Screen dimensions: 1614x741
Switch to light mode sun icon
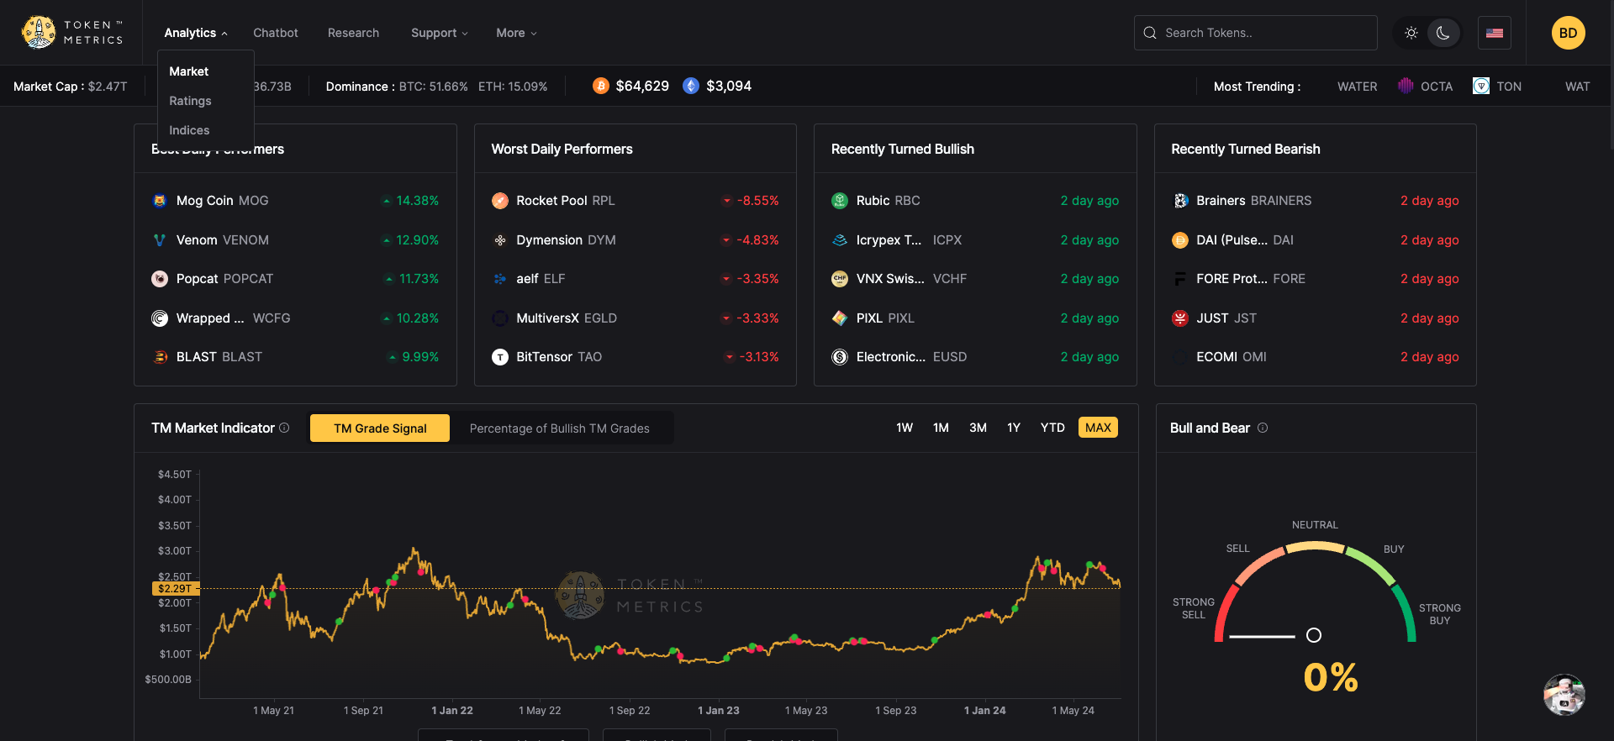[x=1411, y=33]
